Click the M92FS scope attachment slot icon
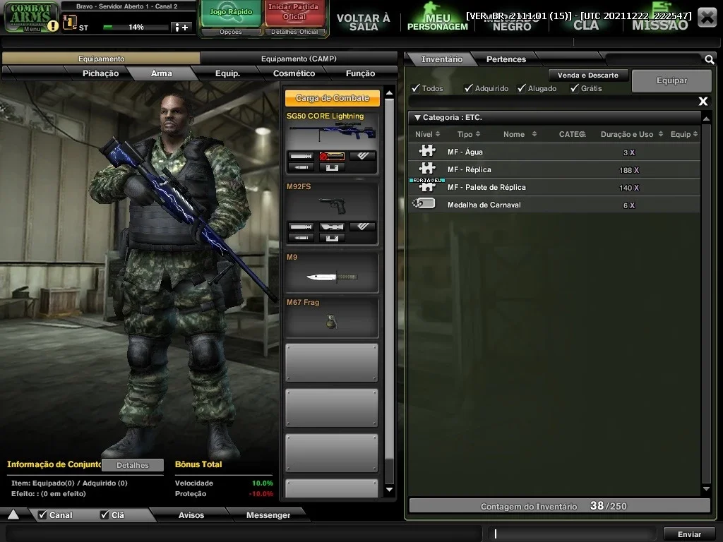Screen dimensions: 723x542 click(x=332, y=227)
